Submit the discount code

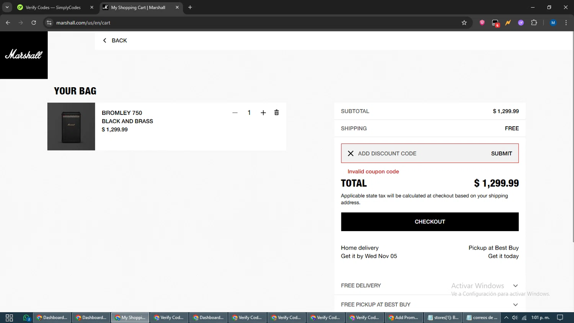click(x=502, y=153)
